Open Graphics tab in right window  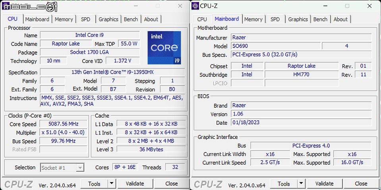(298, 19)
